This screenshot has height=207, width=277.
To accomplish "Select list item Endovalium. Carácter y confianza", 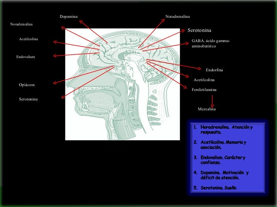I will point(220,160).
